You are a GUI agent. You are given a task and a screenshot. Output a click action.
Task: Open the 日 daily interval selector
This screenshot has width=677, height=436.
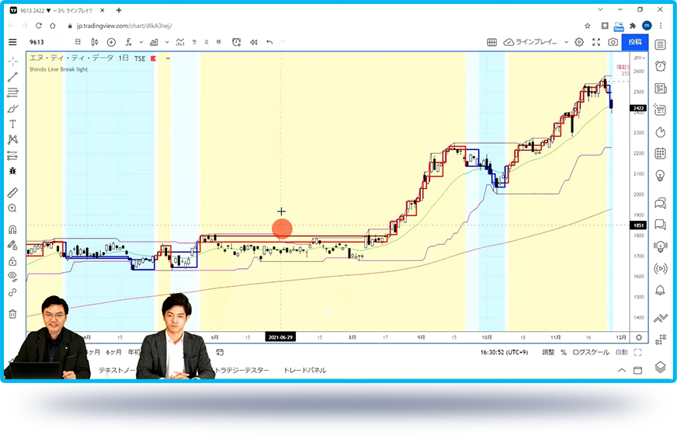78,42
